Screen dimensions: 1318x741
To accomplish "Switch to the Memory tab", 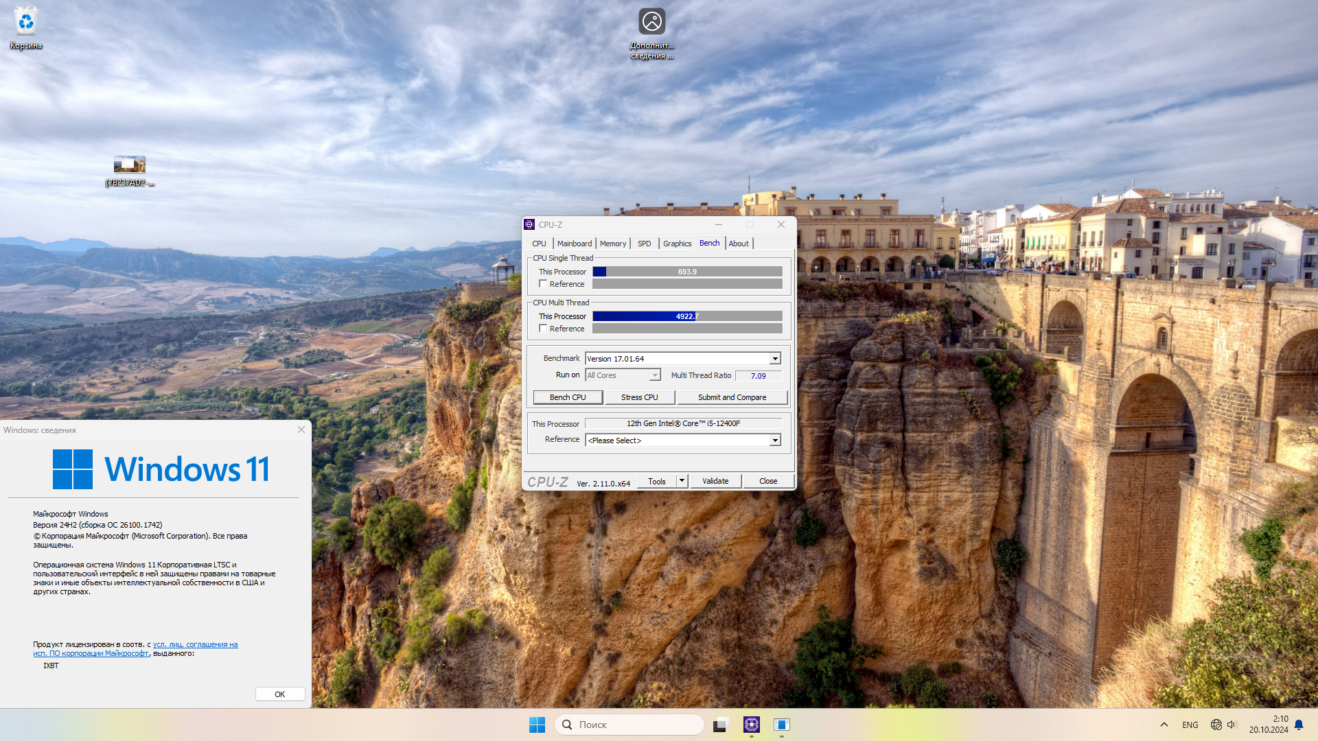I will pyautogui.click(x=612, y=244).
